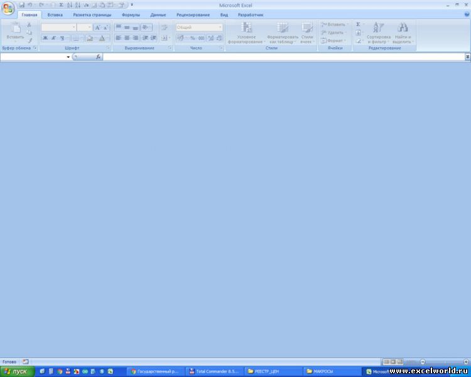Image resolution: width=471 pixels, height=377 pixels.
Task: Click the Decrease Indent icon
Action: (x=145, y=38)
